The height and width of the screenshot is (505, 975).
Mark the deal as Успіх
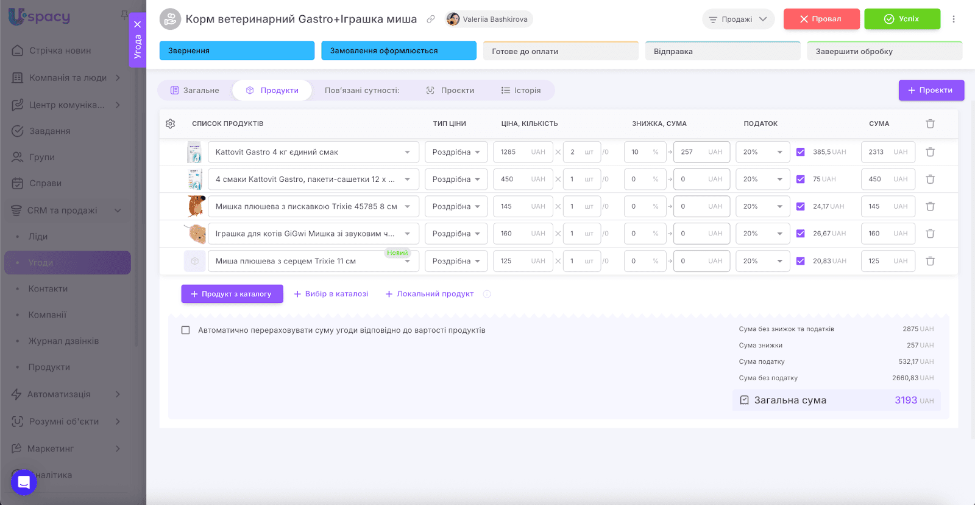tap(902, 19)
